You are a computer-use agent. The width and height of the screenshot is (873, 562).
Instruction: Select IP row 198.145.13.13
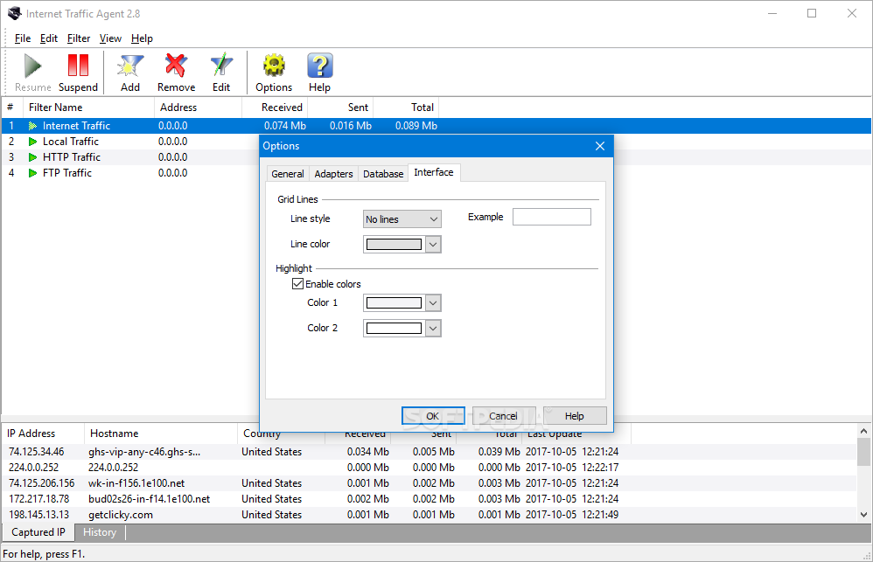point(429,515)
